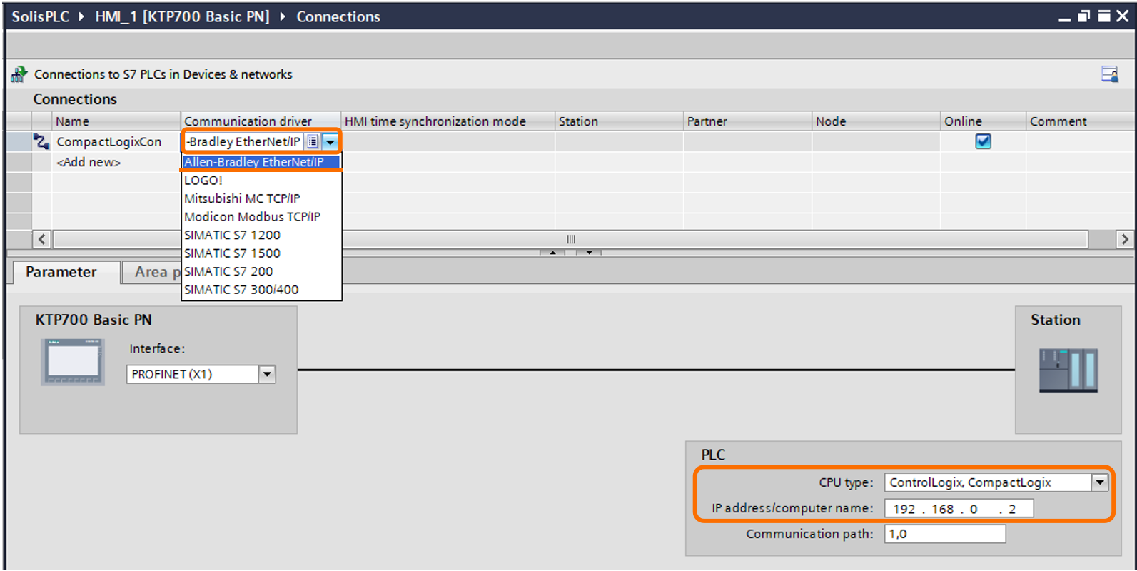Viewport: 1137px width, 571px height.
Task: Open the CPU type dropdown
Action: [1100, 482]
